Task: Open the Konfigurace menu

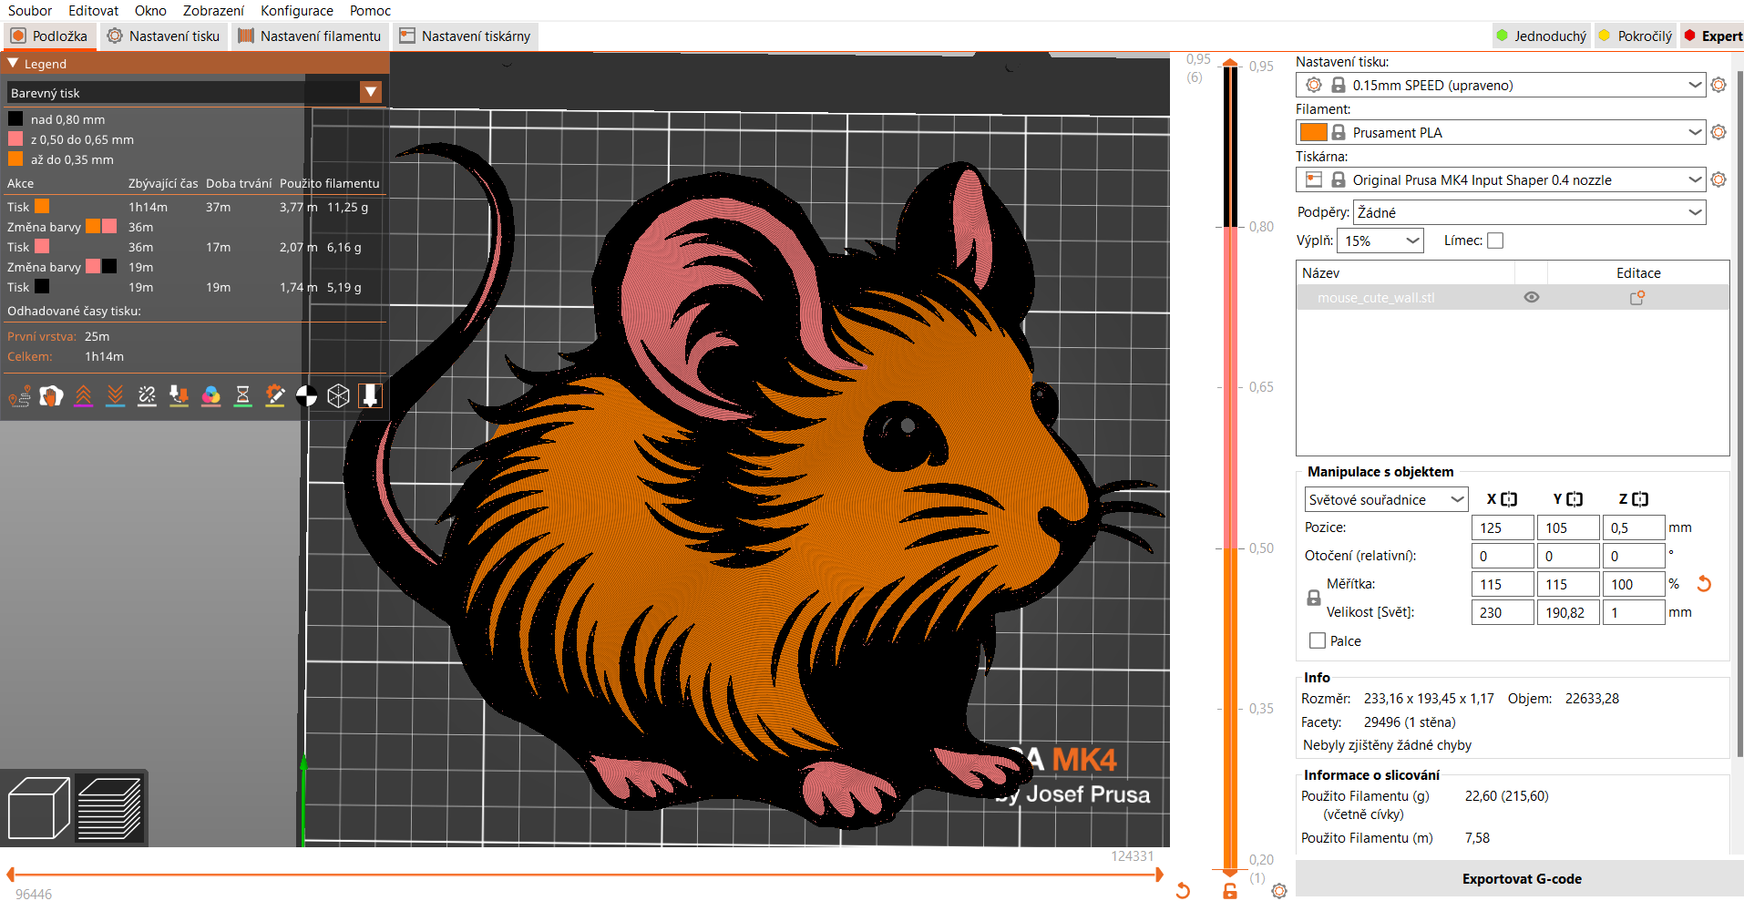Action: [297, 11]
